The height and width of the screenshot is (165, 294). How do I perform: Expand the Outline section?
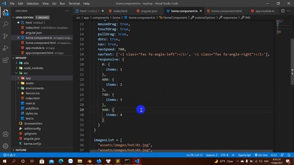pyautogui.click(x=13, y=150)
